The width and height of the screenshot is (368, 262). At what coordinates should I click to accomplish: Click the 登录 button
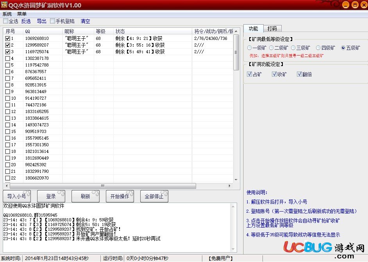pos(51,196)
